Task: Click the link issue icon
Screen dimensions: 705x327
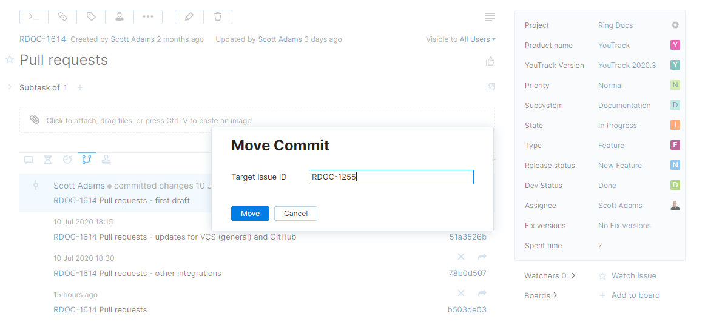Action: [x=62, y=17]
